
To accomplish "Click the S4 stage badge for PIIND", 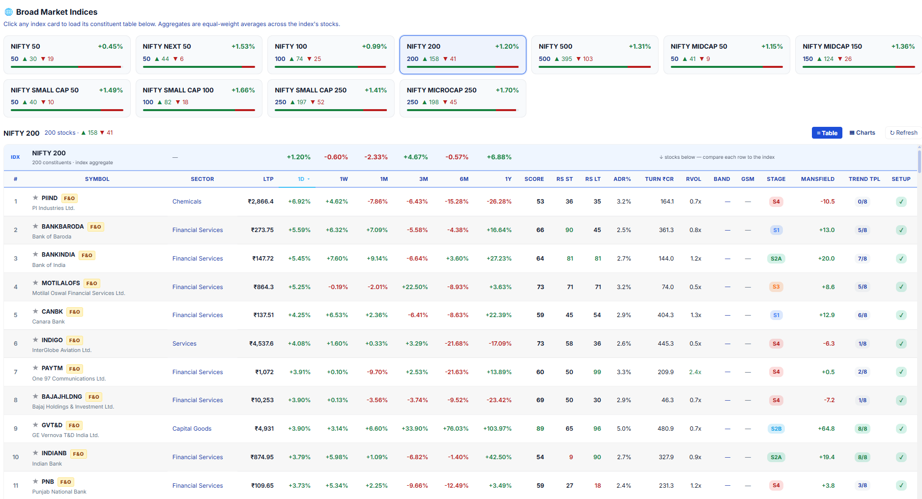I will [x=776, y=202].
